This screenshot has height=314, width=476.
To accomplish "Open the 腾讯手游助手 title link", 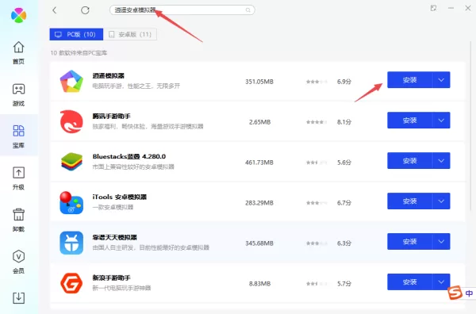I will click(x=111, y=116).
